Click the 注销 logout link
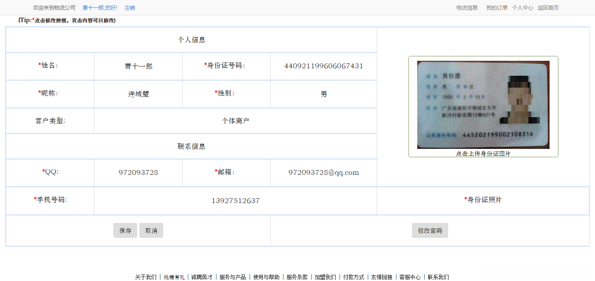The width and height of the screenshot is (595, 281). [130, 8]
